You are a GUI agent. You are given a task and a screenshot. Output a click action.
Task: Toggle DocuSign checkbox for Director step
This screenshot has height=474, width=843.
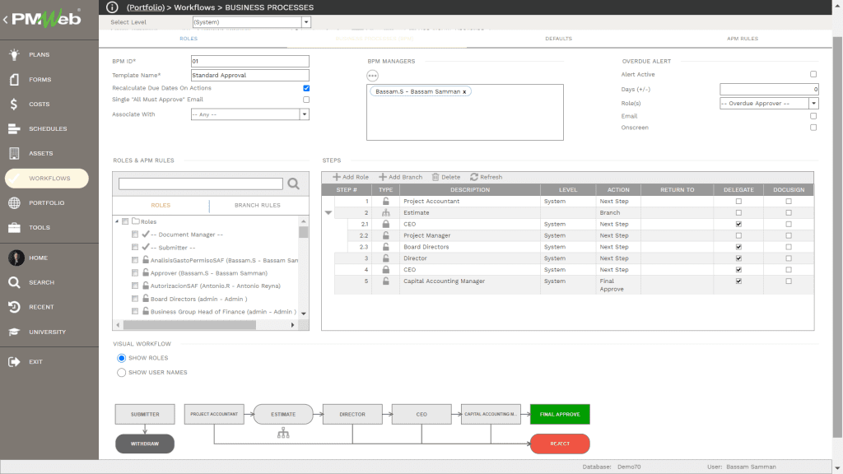tap(789, 258)
